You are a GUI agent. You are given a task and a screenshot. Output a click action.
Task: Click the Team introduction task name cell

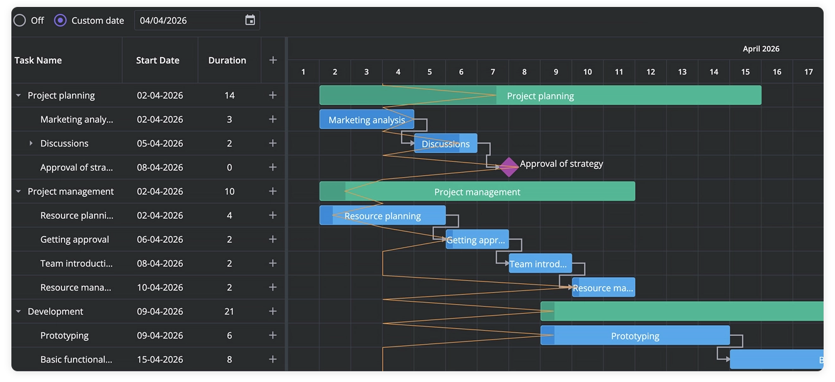click(66, 264)
